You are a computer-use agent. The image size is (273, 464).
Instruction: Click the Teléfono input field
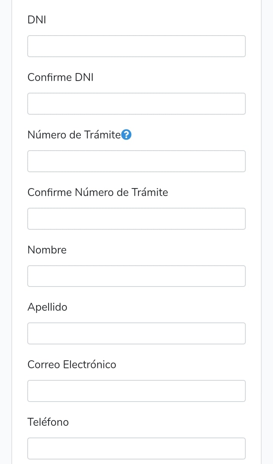136,448
